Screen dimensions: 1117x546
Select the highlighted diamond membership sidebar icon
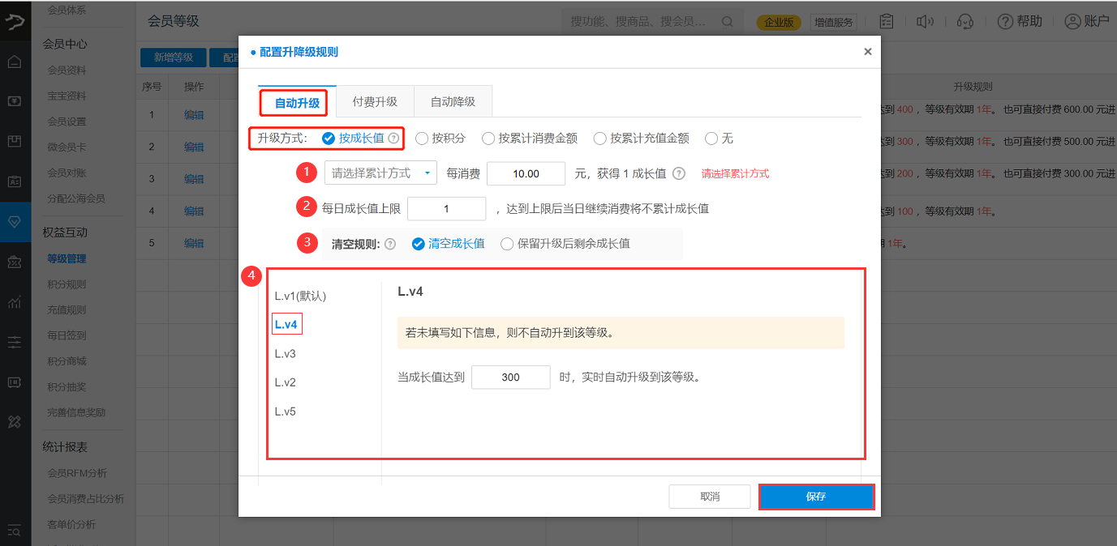pyautogui.click(x=15, y=222)
